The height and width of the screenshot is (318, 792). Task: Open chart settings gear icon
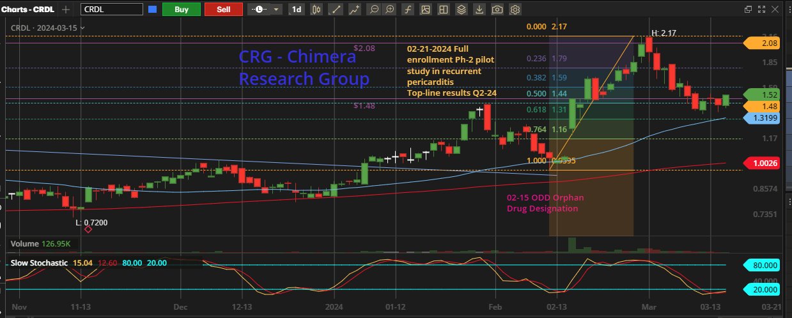coord(515,10)
